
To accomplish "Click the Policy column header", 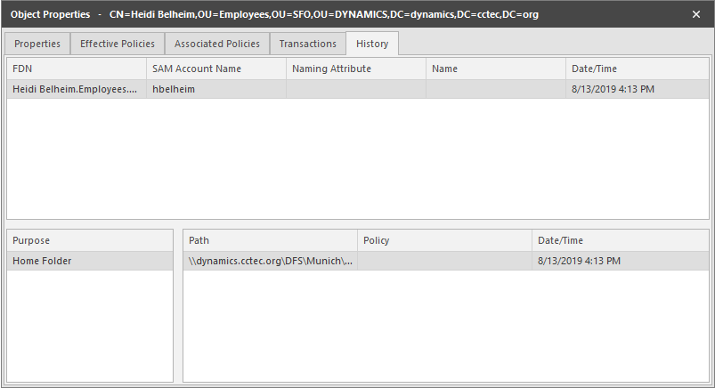I will tap(444, 240).
